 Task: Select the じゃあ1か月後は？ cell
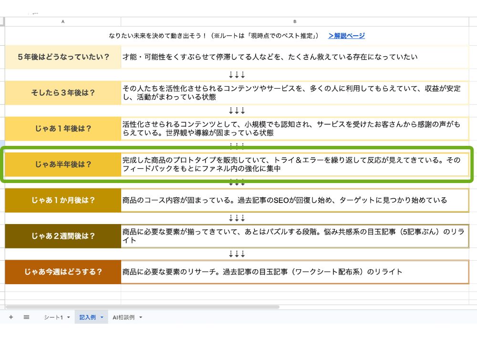click(63, 200)
